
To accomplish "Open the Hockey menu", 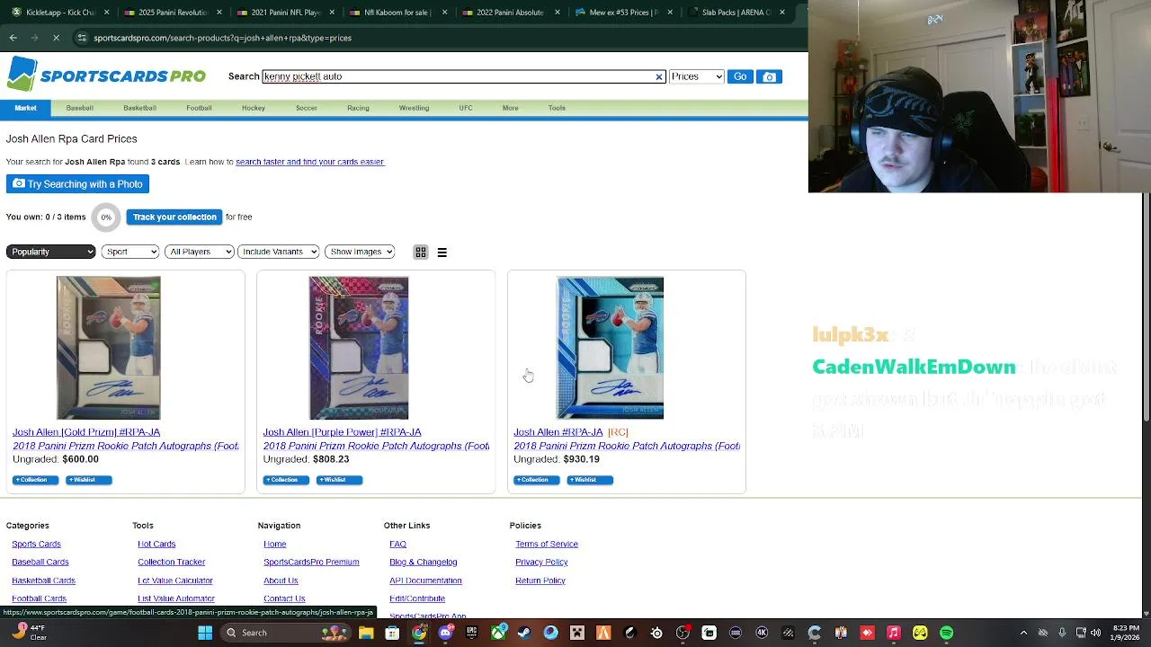I will 253,108.
